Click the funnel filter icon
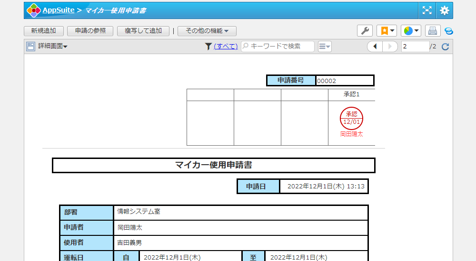 (208, 47)
